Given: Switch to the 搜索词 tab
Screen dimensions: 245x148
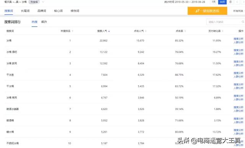Looking at the screenshot, I should [x=8, y=11].
